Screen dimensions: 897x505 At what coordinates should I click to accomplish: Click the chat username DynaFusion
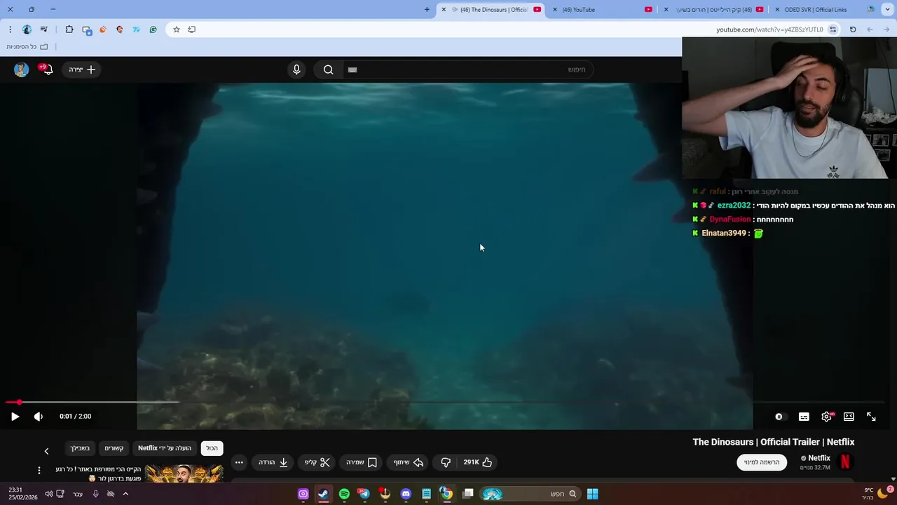(x=730, y=220)
